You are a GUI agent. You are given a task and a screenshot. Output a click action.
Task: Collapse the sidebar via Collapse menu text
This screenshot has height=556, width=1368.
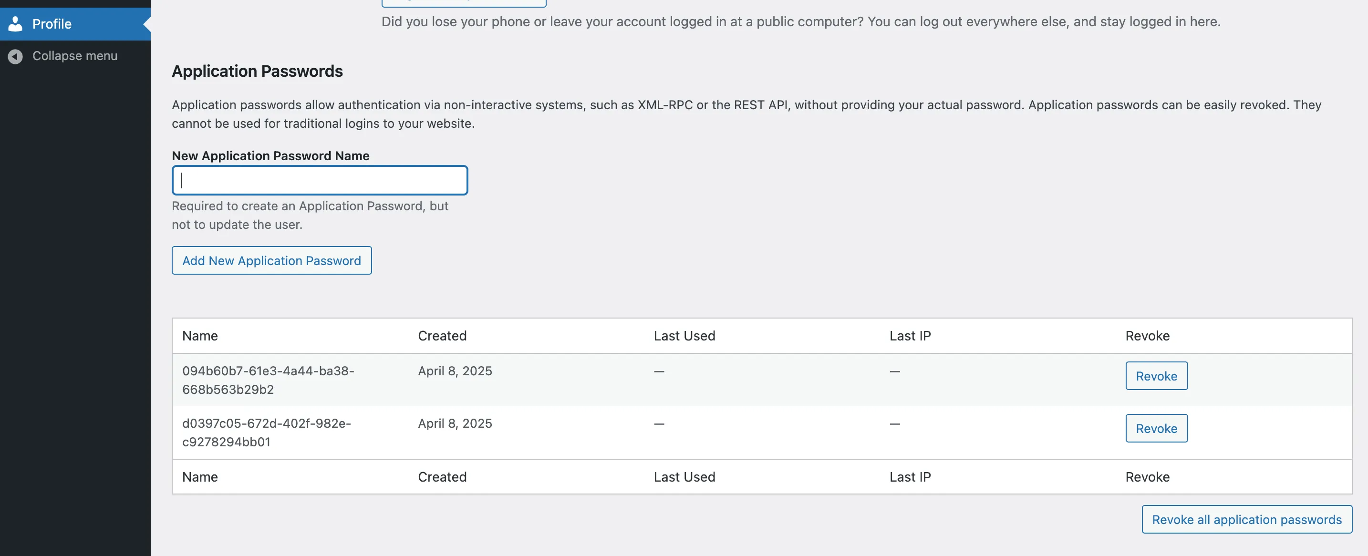(74, 56)
